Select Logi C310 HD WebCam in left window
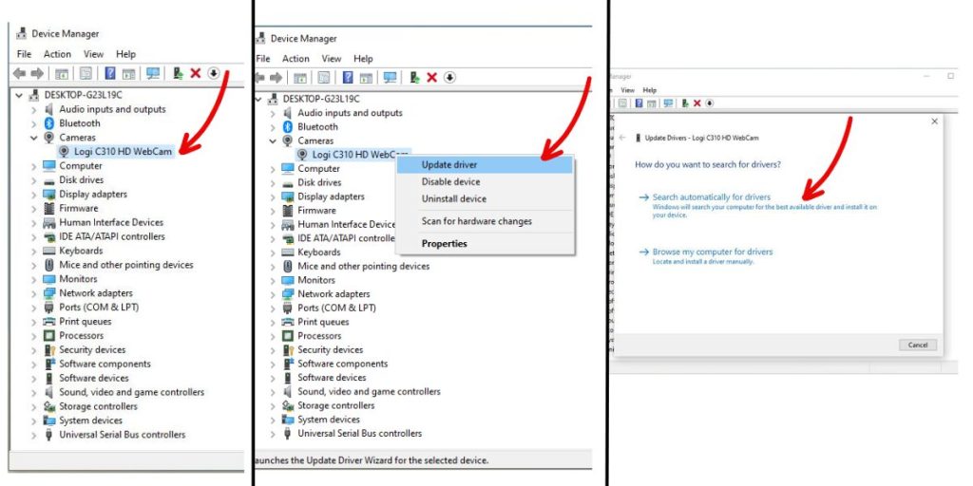The width and height of the screenshot is (973, 486). (x=123, y=151)
